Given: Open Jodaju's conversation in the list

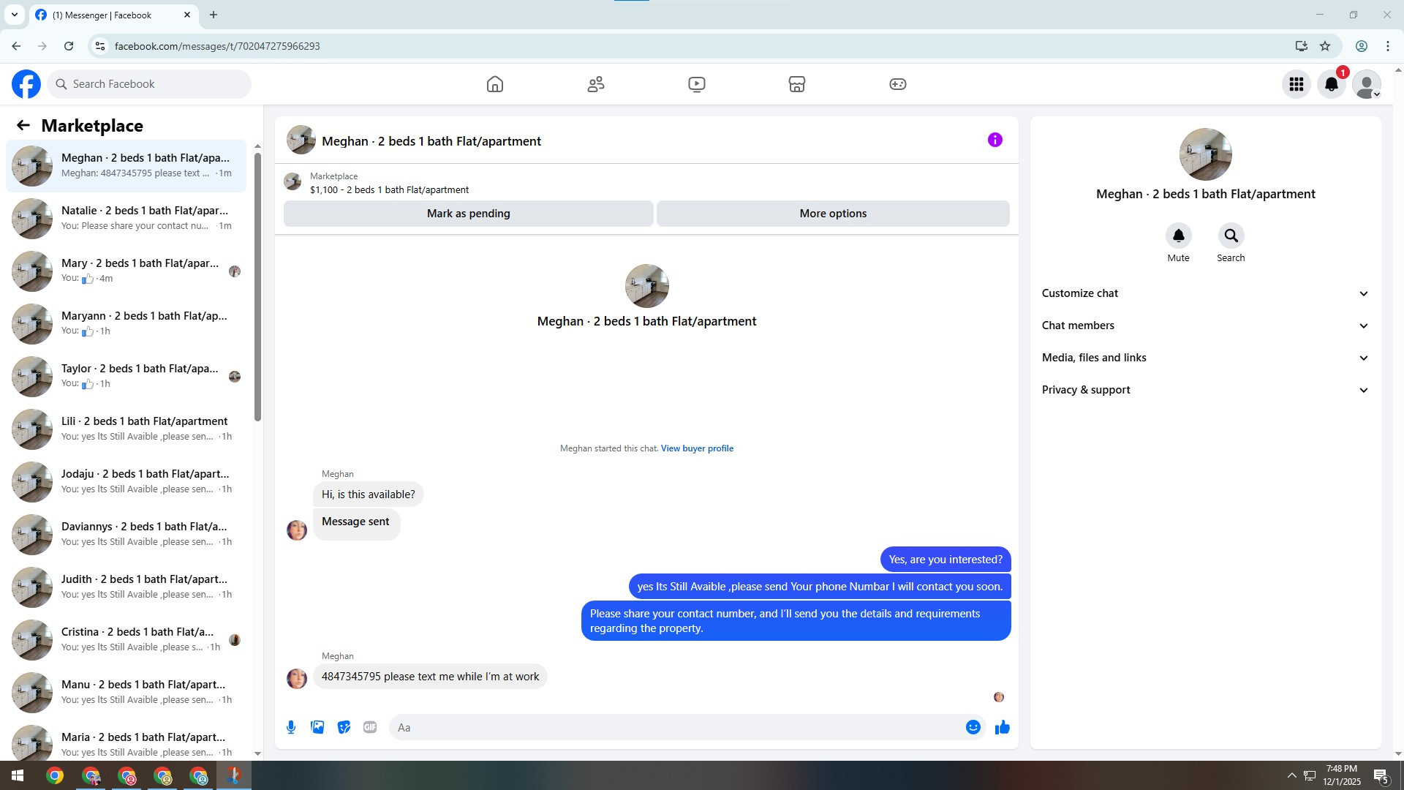Looking at the screenshot, I should click(126, 482).
